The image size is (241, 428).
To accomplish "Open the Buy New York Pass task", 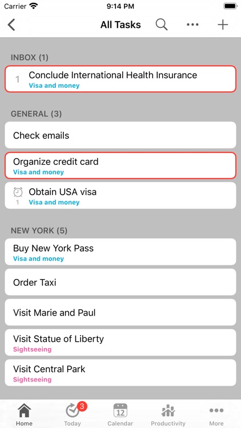I will point(120,252).
